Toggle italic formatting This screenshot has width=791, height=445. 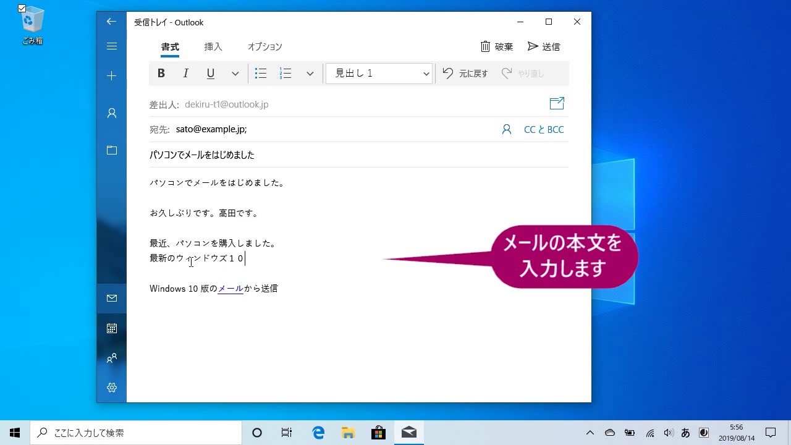point(185,74)
